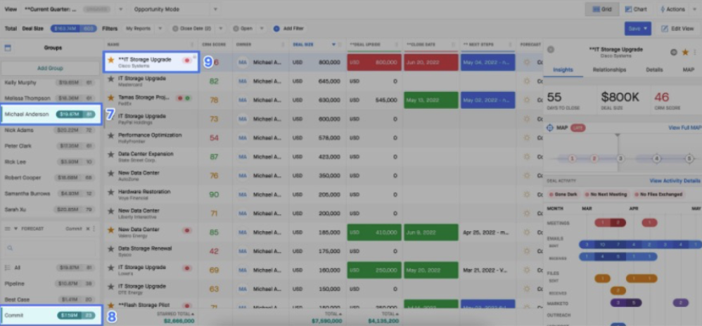Screen dimensions: 702x326
Task: Select Kelly Murphy in the groups list
Action: click(x=50, y=82)
